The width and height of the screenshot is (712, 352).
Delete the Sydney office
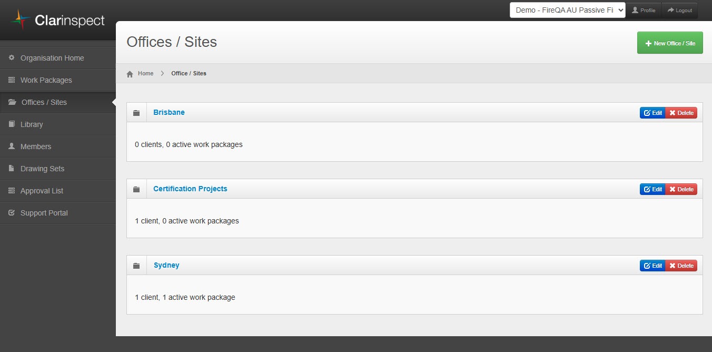(x=681, y=266)
